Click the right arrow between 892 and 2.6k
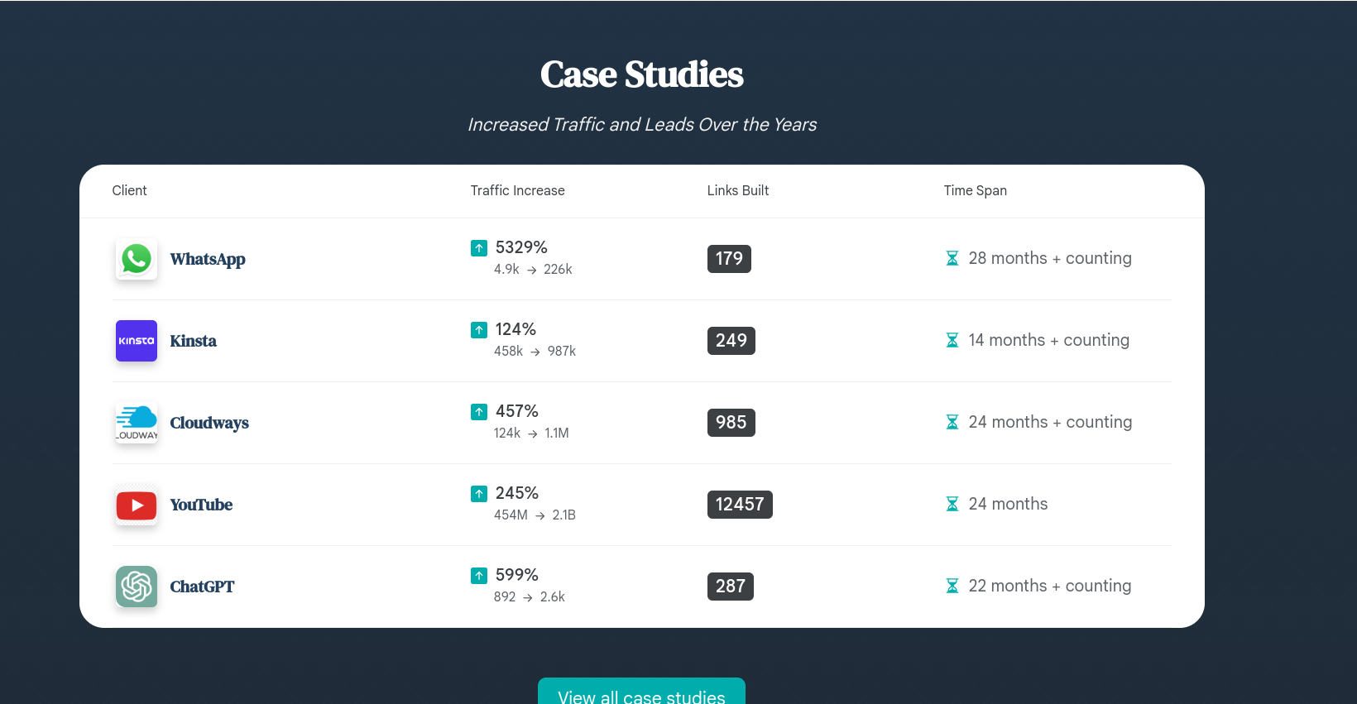 click(528, 597)
